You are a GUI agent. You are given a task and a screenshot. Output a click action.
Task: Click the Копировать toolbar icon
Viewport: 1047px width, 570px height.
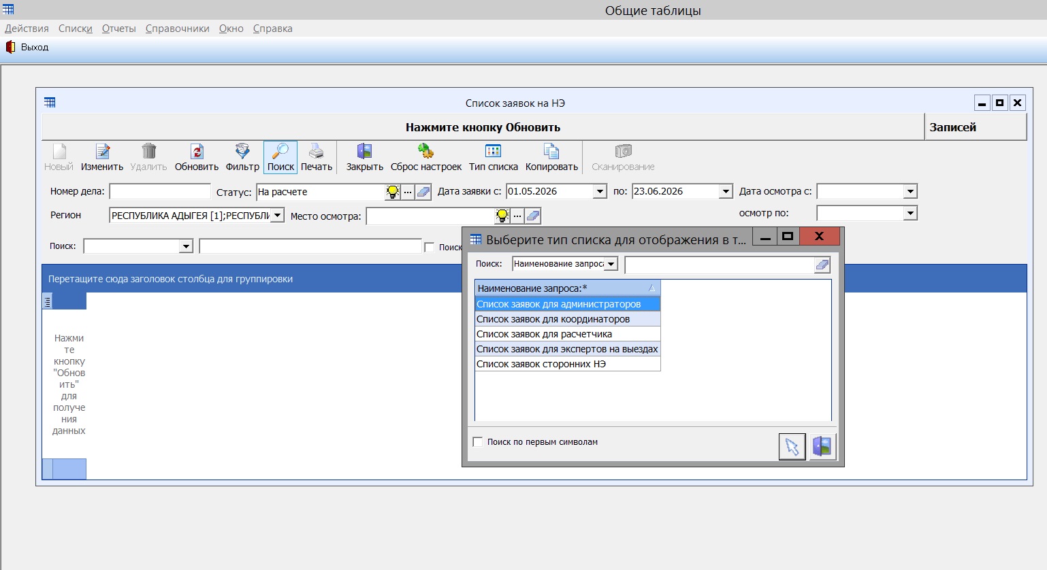pos(551,151)
